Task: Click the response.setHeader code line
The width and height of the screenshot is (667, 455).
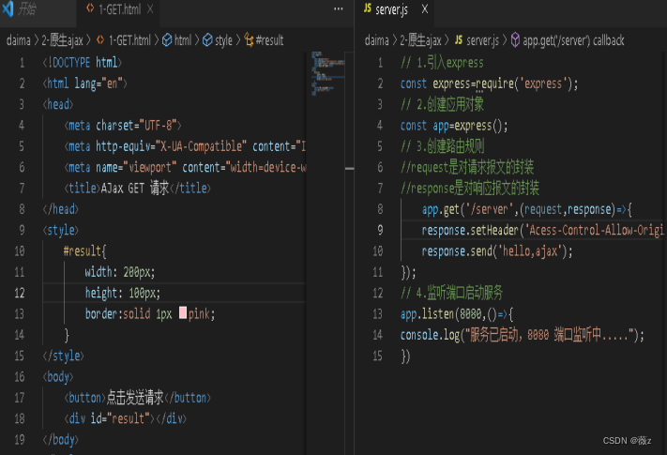Action: (542, 231)
